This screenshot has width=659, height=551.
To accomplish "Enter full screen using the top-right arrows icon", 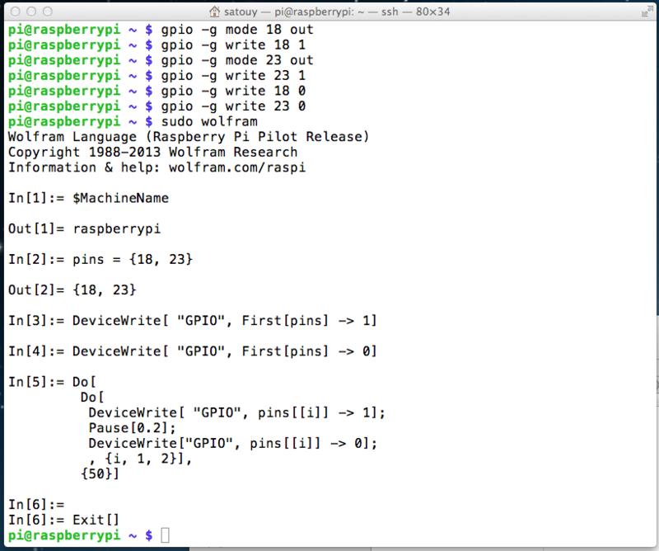I will pyautogui.click(x=647, y=12).
